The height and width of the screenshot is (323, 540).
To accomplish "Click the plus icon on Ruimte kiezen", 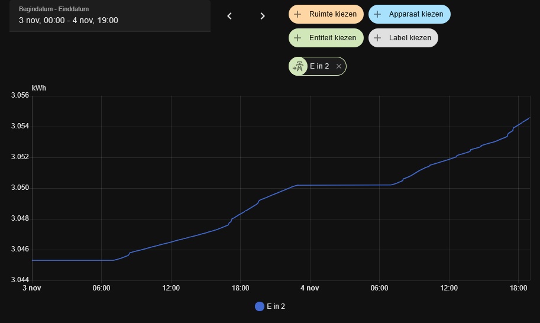I will [x=298, y=14].
